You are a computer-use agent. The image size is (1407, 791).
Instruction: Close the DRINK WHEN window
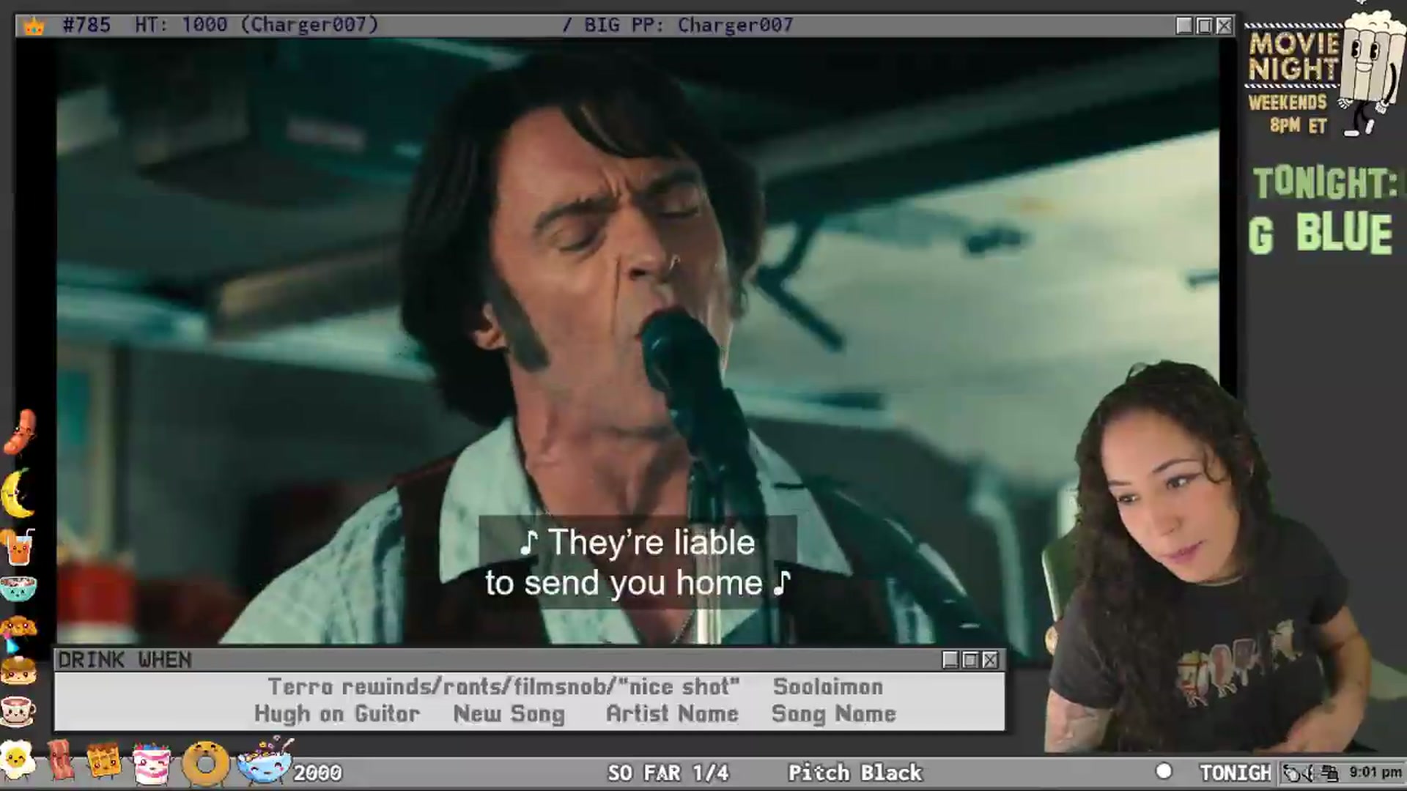coord(990,660)
